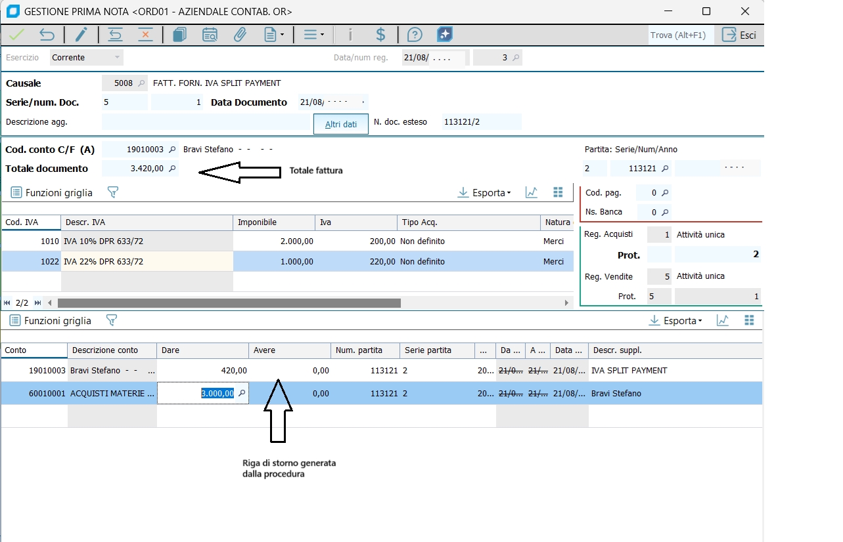
Task: Click the calendar search icon in toolbar
Action: [x=210, y=35]
